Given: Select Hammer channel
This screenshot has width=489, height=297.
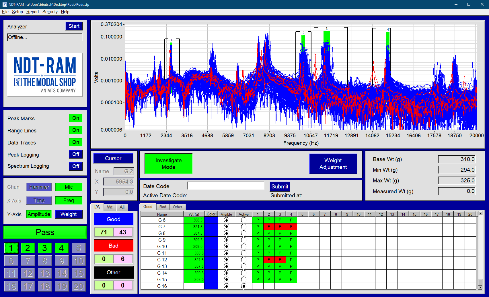Looking at the screenshot, I should pos(39,187).
